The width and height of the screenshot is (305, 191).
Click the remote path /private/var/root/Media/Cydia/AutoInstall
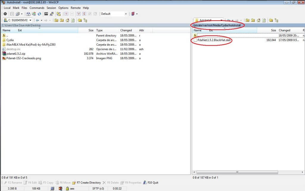(217, 25)
